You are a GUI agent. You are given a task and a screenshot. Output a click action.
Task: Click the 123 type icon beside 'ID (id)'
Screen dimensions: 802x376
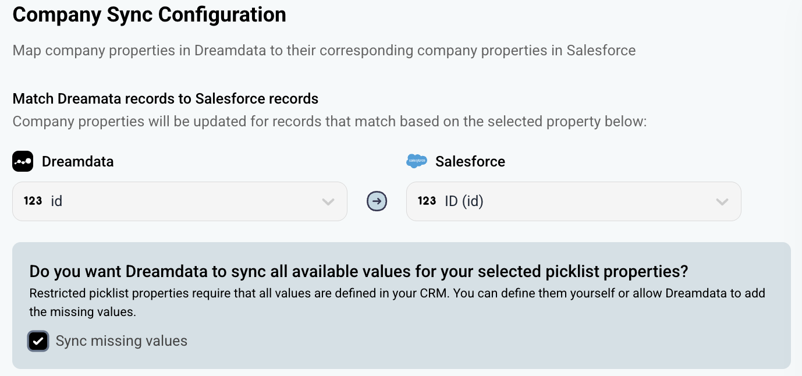click(427, 201)
